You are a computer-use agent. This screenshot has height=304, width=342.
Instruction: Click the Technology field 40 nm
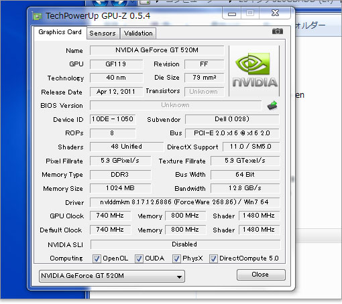pyautogui.click(x=116, y=78)
